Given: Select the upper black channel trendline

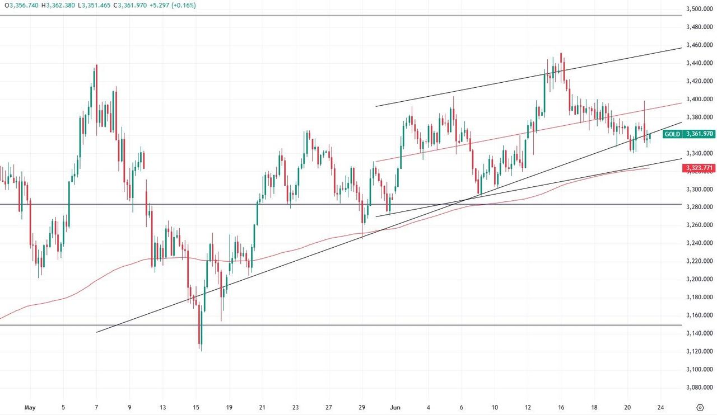Looking at the screenshot, I should tap(529, 77).
